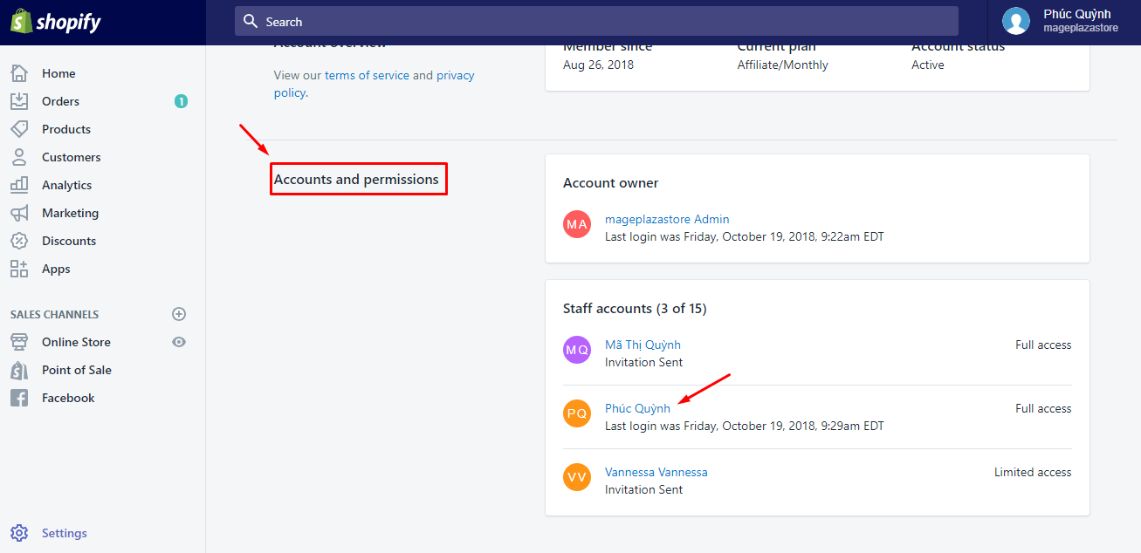Click the Shopify logo
Screen dimensions: 1141x553
(x=56, y=22)
